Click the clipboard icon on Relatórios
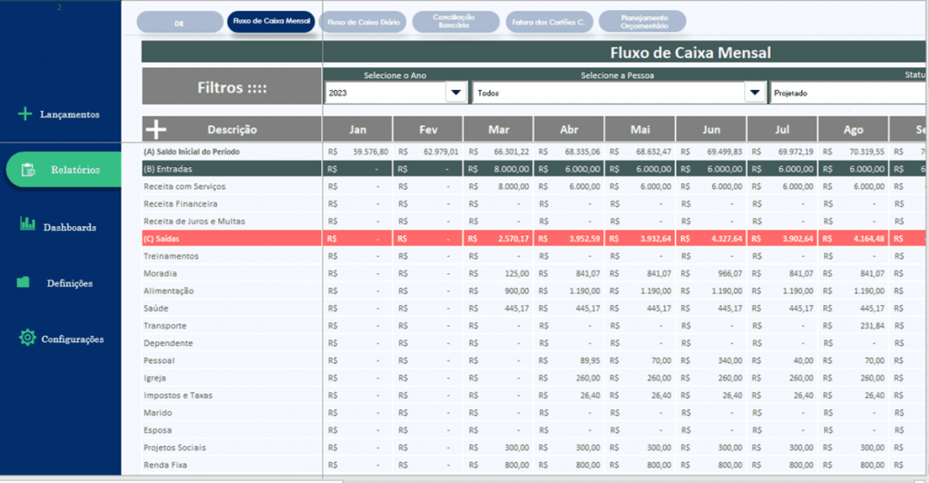 [x=28, y=170]
